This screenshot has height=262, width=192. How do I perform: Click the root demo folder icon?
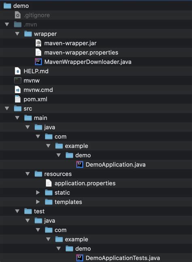coord(7,6)
